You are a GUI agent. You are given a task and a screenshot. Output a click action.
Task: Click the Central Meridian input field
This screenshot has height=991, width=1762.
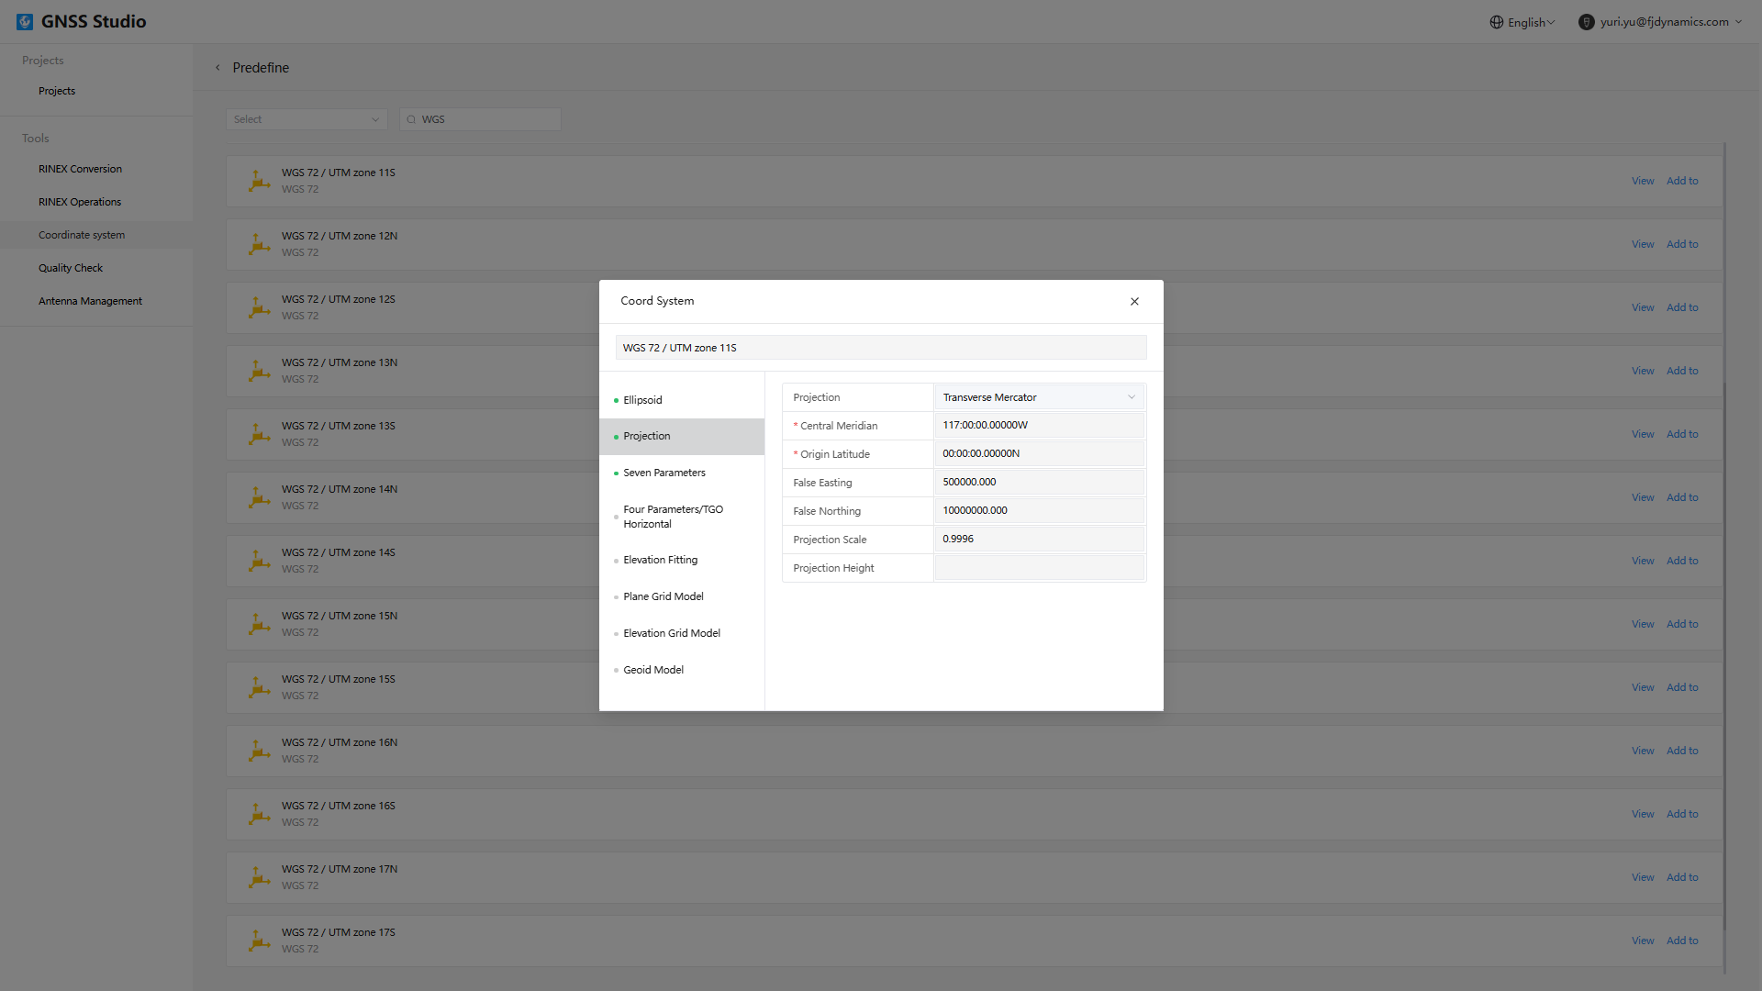tap(1038, 426)
